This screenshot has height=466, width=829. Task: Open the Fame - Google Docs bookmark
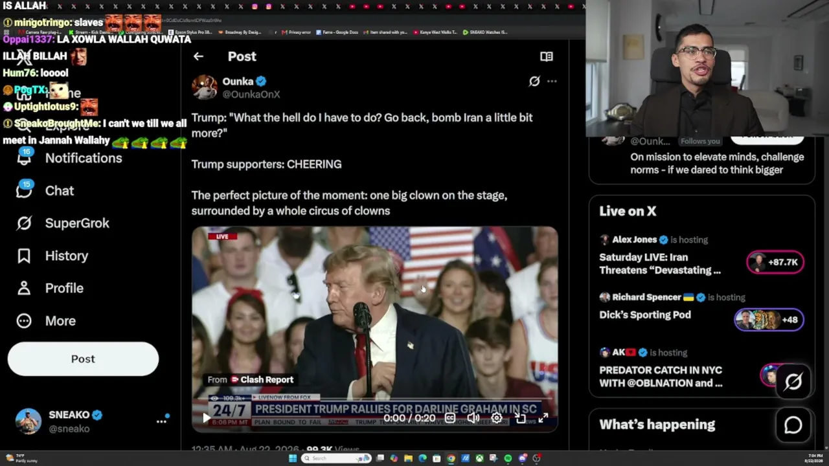point(337,32)
